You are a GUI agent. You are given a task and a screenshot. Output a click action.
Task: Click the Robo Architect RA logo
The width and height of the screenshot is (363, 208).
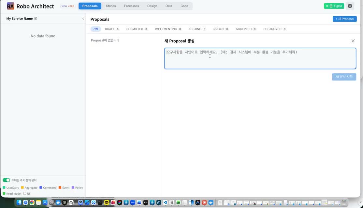[x=10, y=6]
